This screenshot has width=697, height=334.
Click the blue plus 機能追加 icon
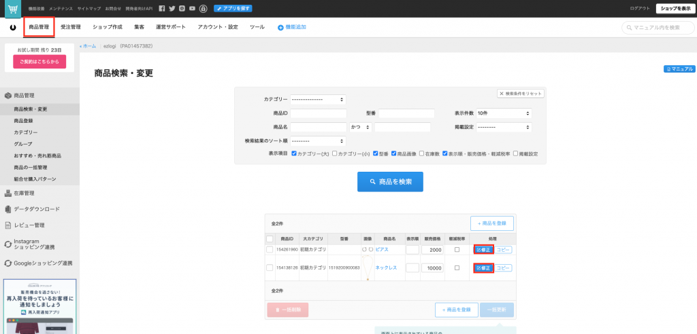(280, 27)
